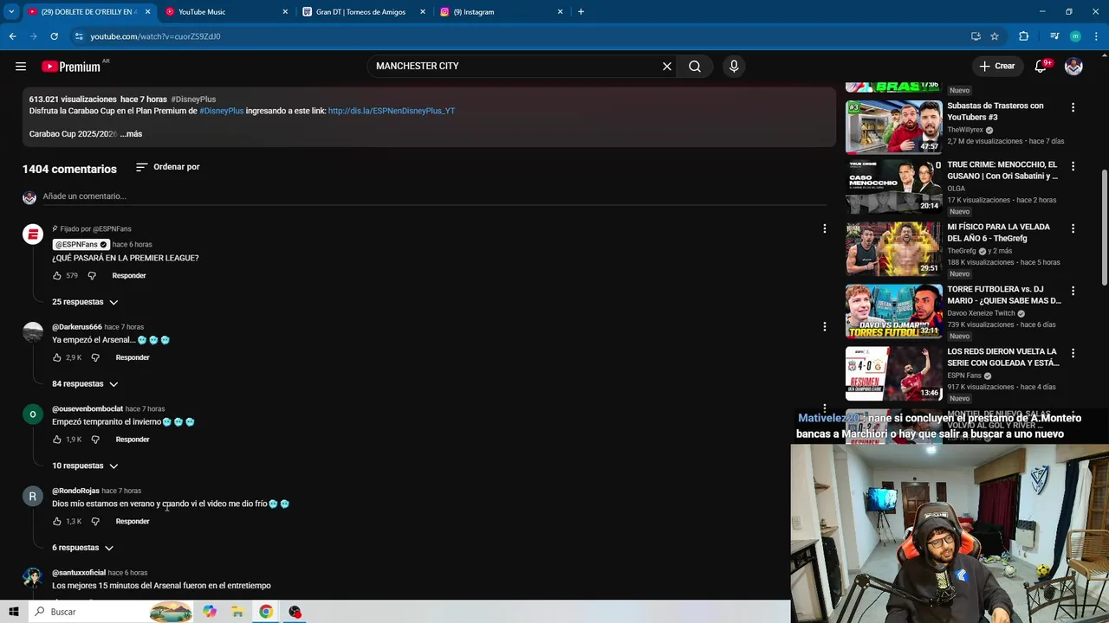Open options menu for MI FÍSICO video
Viewport: 1109px width, 623px height.
1073,228
